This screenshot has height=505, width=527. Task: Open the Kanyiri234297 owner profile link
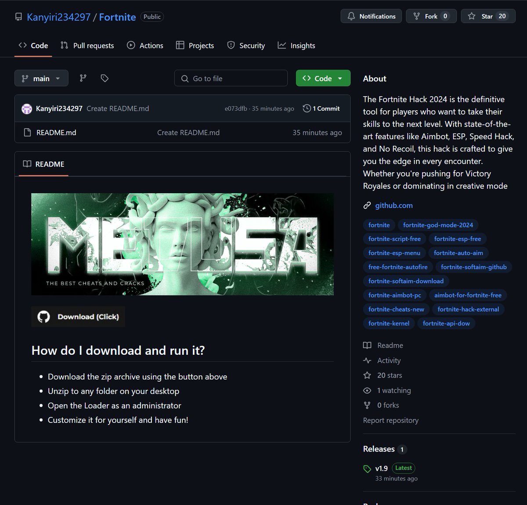click(58, 17)
